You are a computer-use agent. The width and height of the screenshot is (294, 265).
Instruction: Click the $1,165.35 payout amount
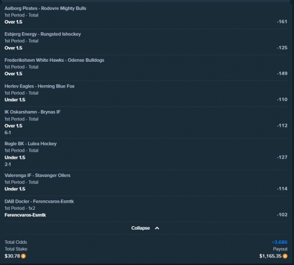[x=270, y=256]
